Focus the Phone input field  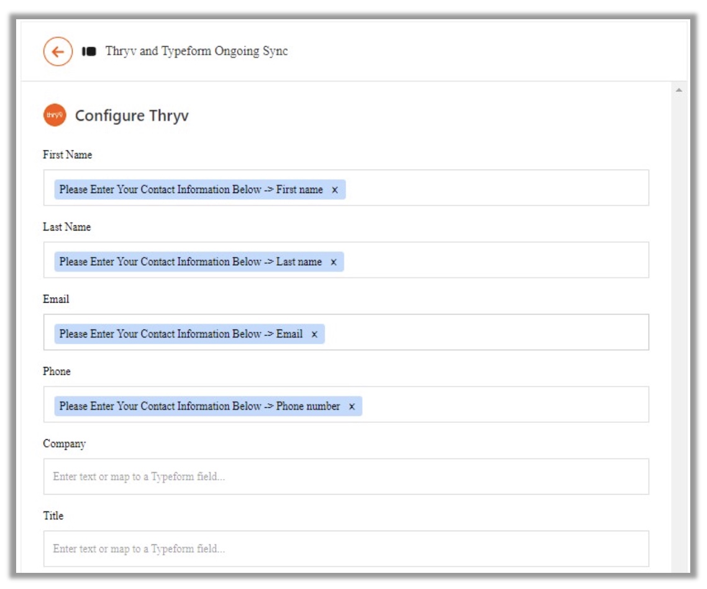(346, 404)
